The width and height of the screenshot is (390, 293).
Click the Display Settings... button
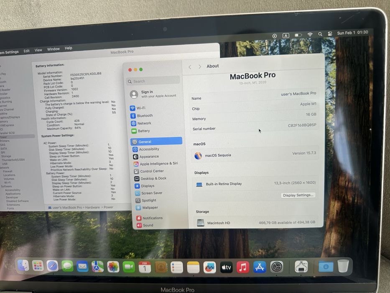point(298,195)
